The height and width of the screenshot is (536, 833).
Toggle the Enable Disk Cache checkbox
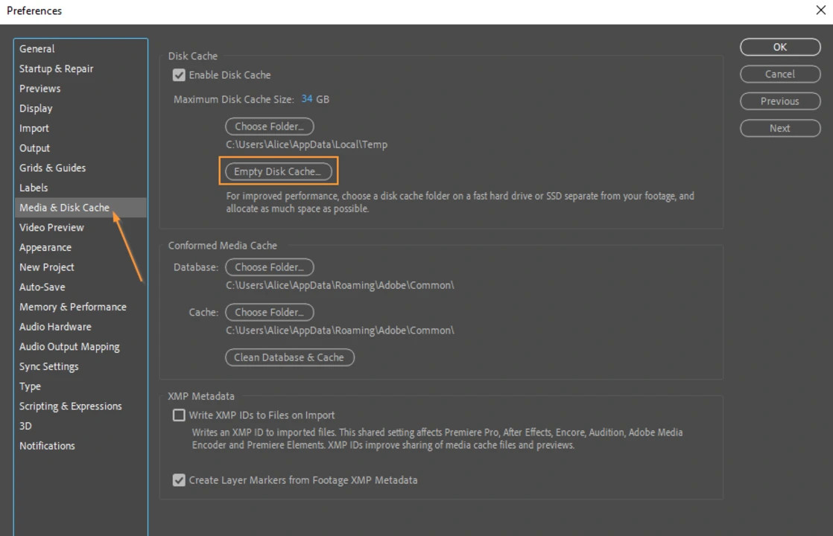[179, 75]
